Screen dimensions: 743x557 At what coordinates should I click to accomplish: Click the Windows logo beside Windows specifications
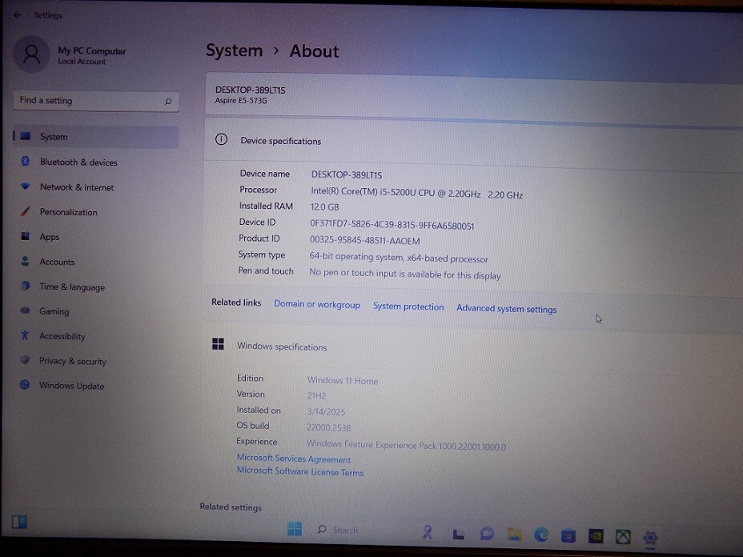pyautogui.click(x=218, y=344)
